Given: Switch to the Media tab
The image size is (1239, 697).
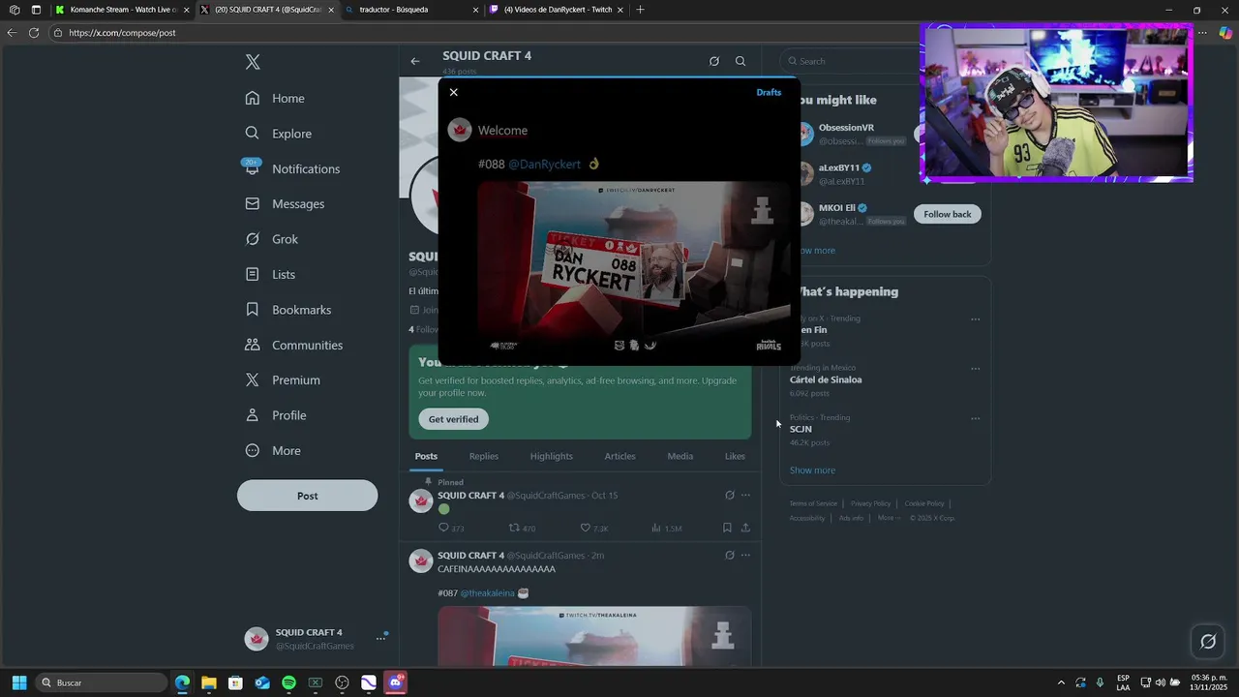Looking at the screenshot, I should tap(680, 456).
